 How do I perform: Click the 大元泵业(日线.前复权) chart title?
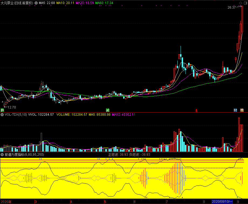(x=17, y=3)
